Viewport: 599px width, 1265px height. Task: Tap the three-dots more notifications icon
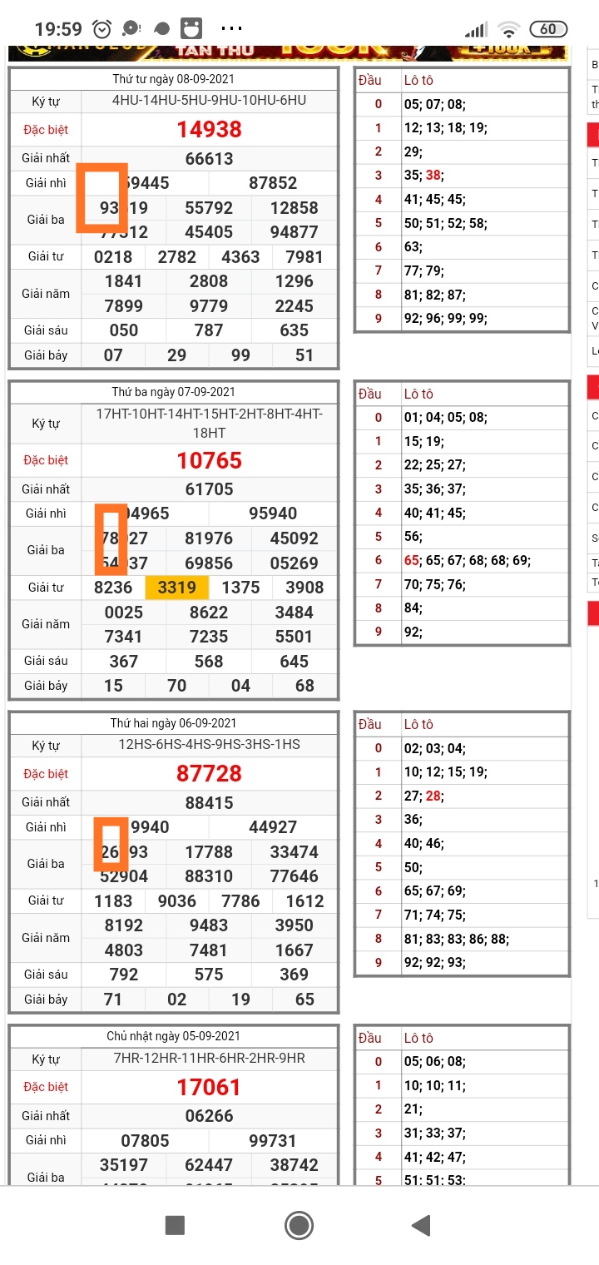[x=233, y=29]
